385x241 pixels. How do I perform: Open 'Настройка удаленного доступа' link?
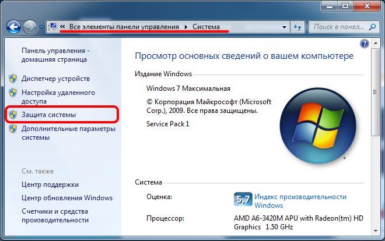coord(58,97)
